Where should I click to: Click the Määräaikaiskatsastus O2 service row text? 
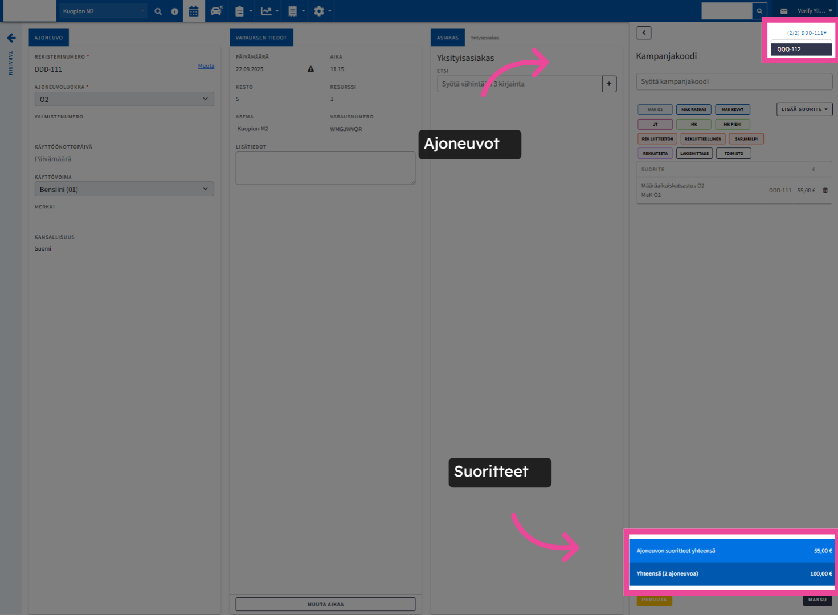pyautogui.click(x=672, y=186)
